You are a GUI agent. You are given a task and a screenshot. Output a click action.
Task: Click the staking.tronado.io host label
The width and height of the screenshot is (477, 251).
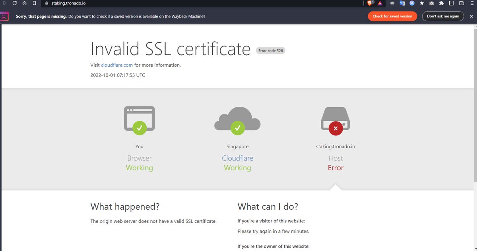click(335, 147)
